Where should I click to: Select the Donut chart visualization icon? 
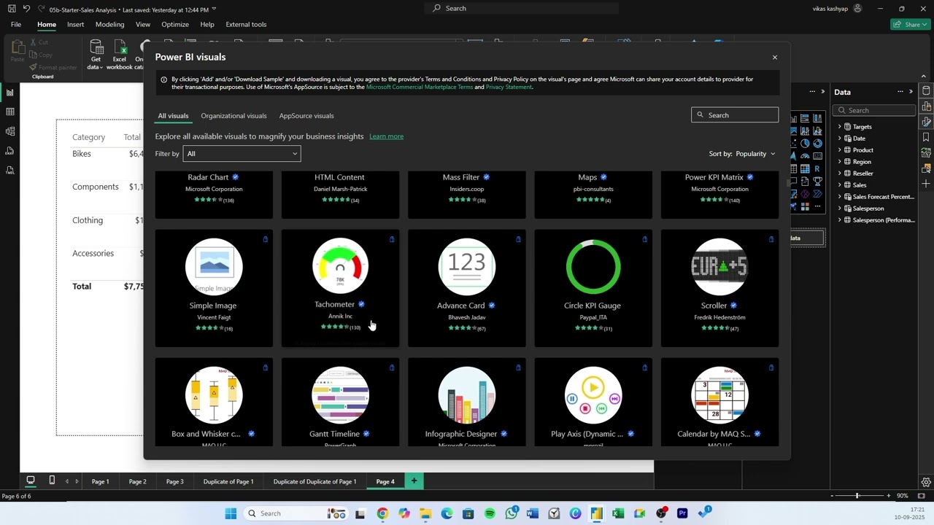pyautogui.click(x=817, y=143)
